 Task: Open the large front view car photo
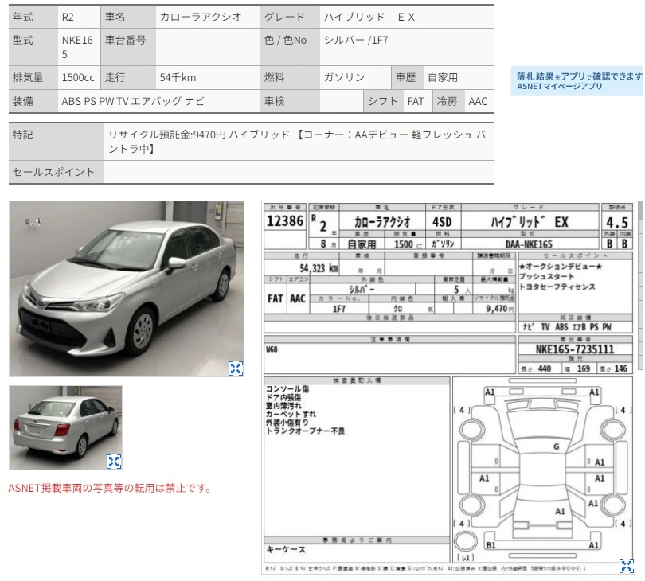tap(127, 289)
